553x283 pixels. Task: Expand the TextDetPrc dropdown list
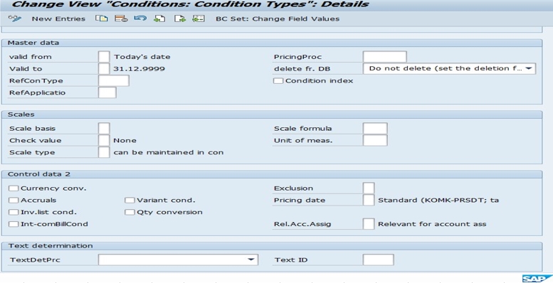[x=178, y=260]
